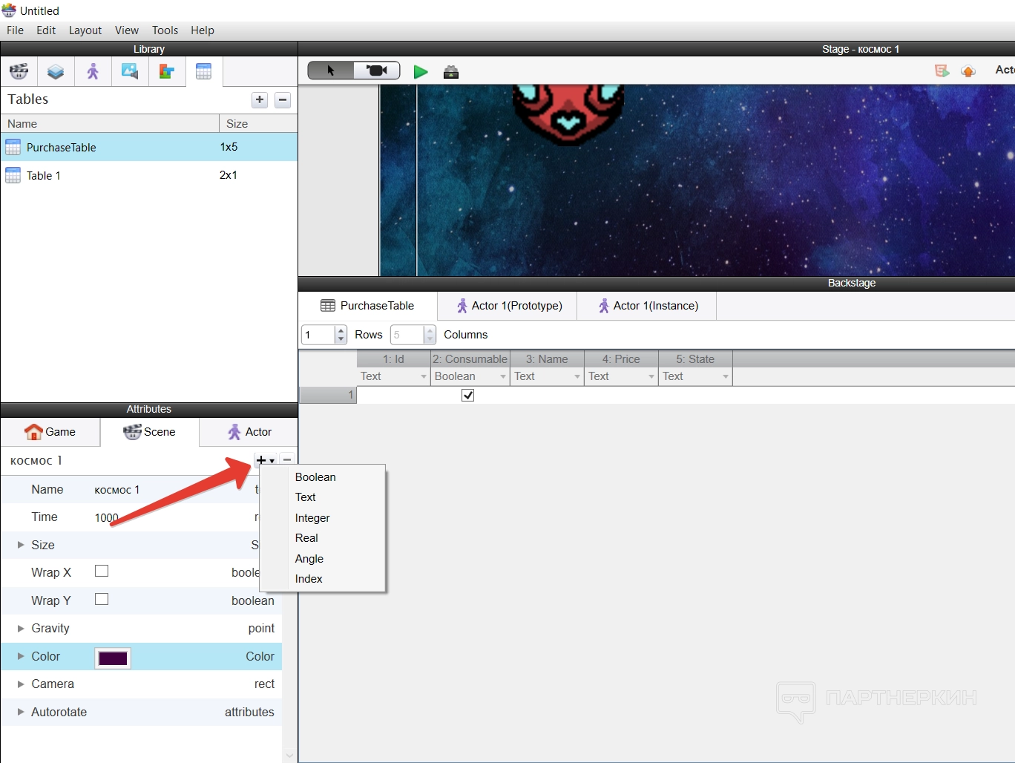Toggle the Wrap X checkbox
Viewport: 1015px width, 763px height.
click(x=102, y=572)
